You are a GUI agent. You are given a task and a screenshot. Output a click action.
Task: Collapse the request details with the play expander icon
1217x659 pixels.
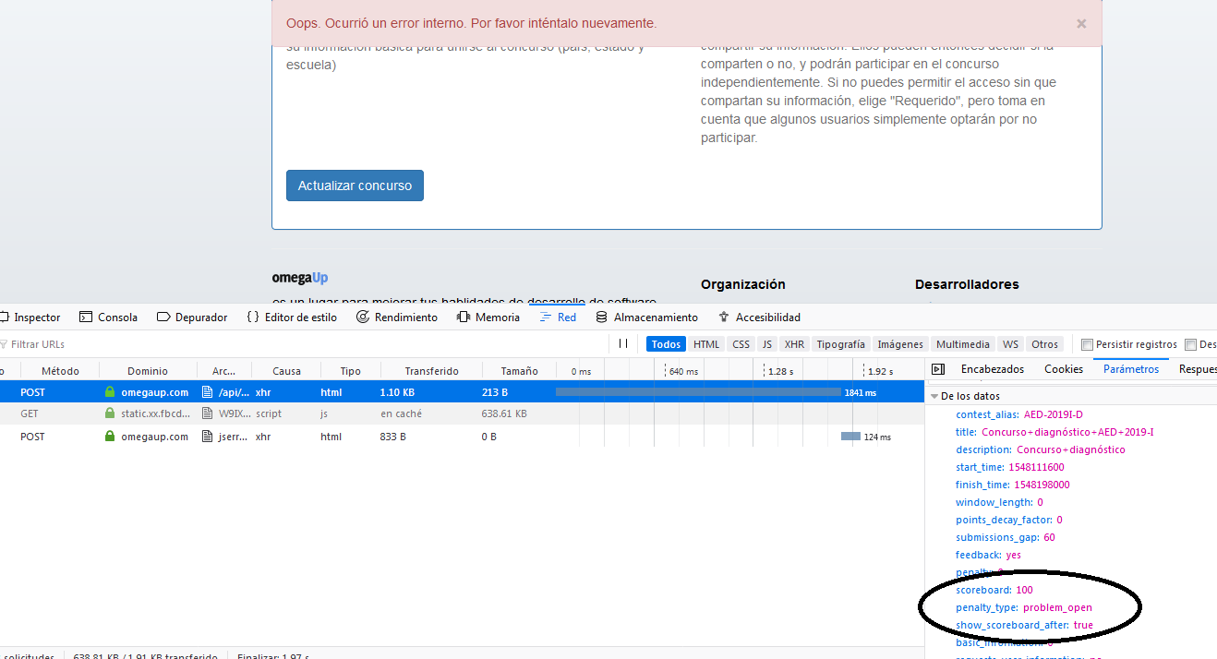point(938,368)
